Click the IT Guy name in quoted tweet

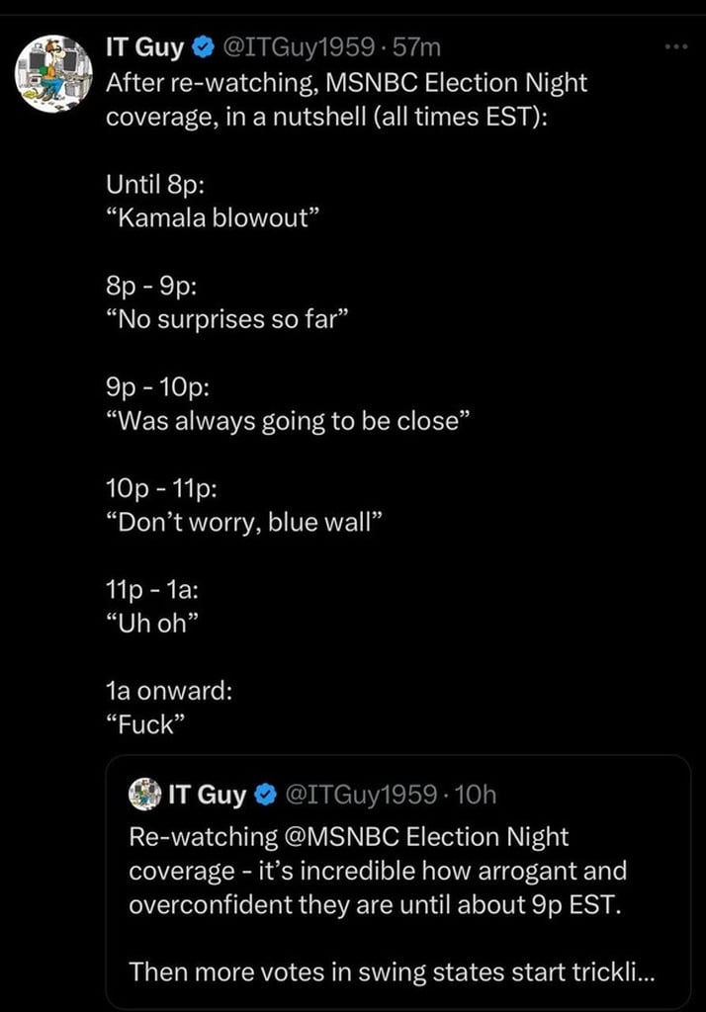208,794
